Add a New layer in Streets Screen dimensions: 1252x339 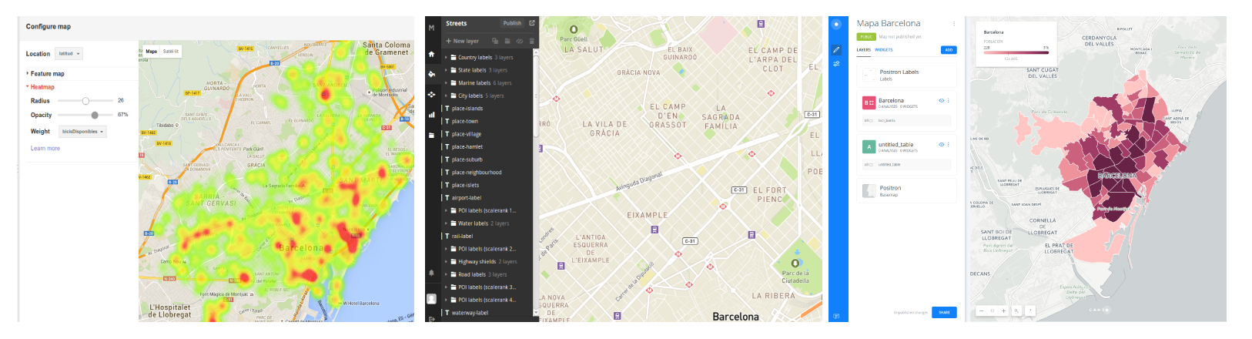point(463,41)
